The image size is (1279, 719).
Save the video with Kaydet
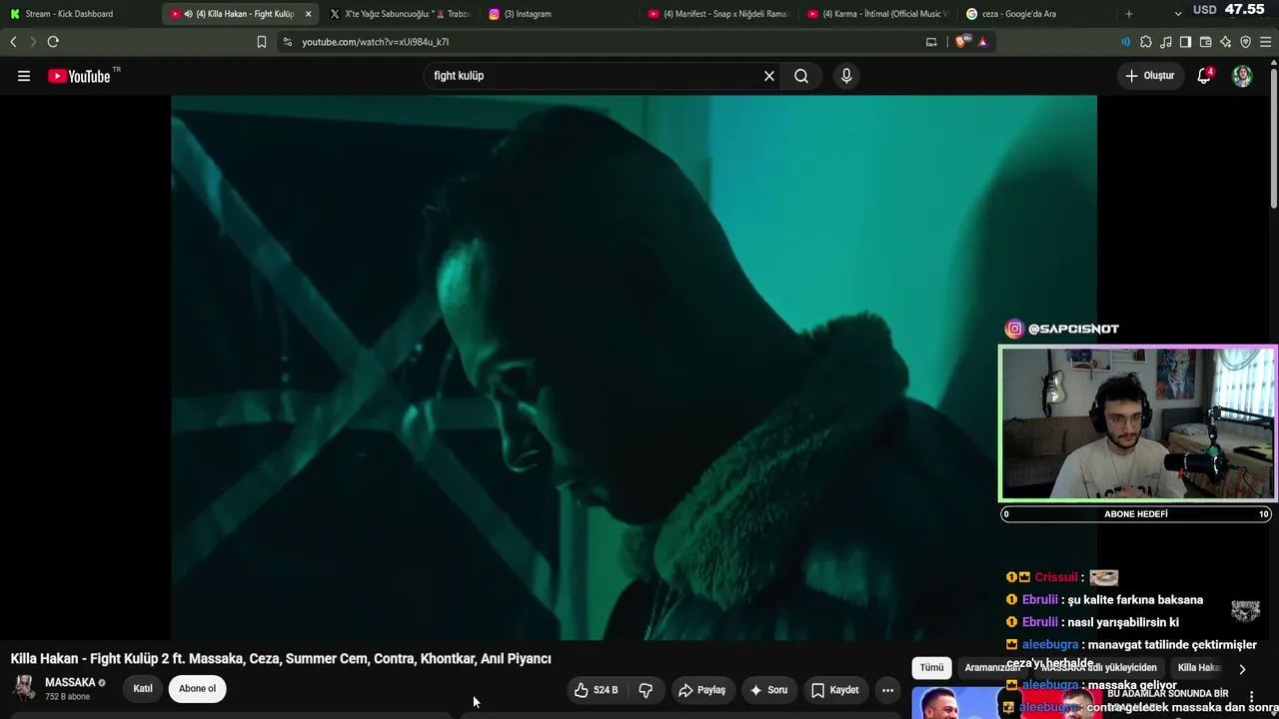(835, 690)
